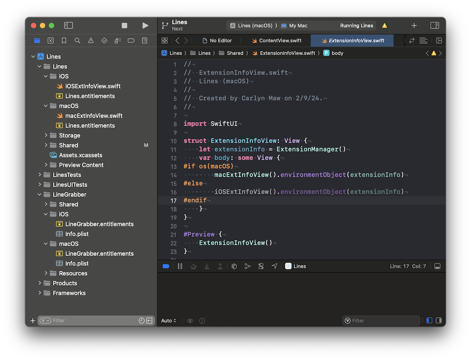Click the navigator Filter field
Image resolution: width=471 pixels, height=360 pixels.
96,321
